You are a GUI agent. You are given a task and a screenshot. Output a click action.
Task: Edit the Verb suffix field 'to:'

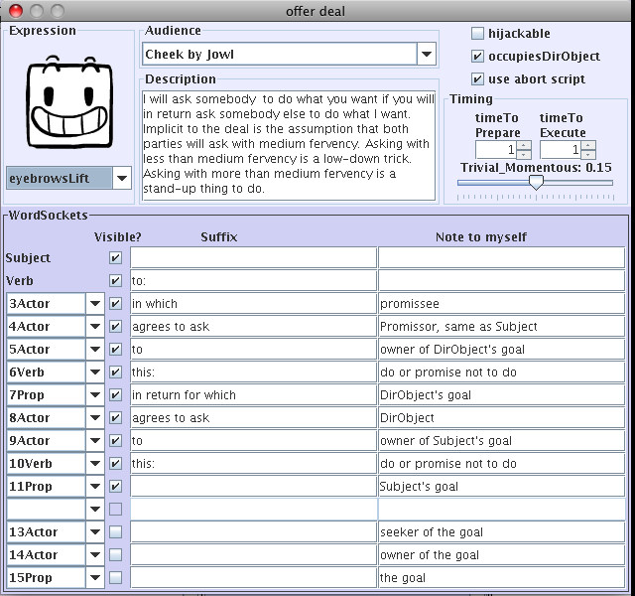[253, 281]
